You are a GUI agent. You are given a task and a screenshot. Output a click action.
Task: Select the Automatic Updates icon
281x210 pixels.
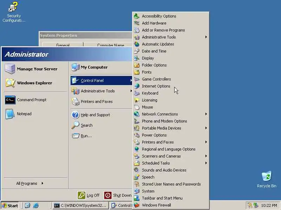click(137, 44)
